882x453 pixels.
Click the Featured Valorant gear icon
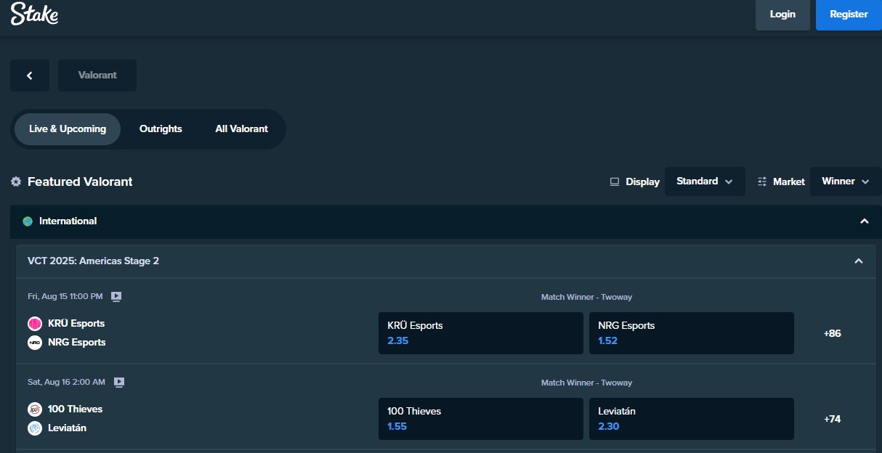coord(16,181)
